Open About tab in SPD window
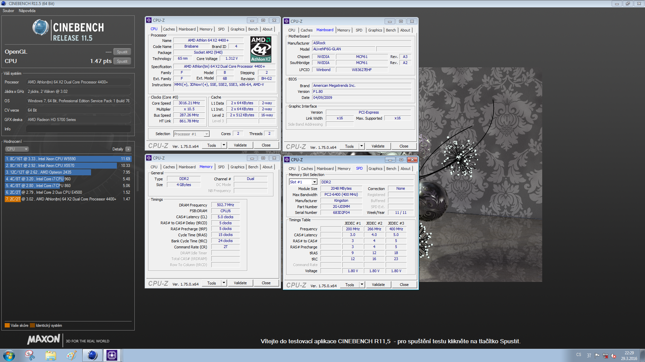The image size is (645, 362). [x=405, y=169]
